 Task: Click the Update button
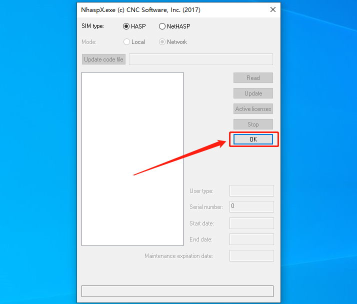click(x=253, y=93)
